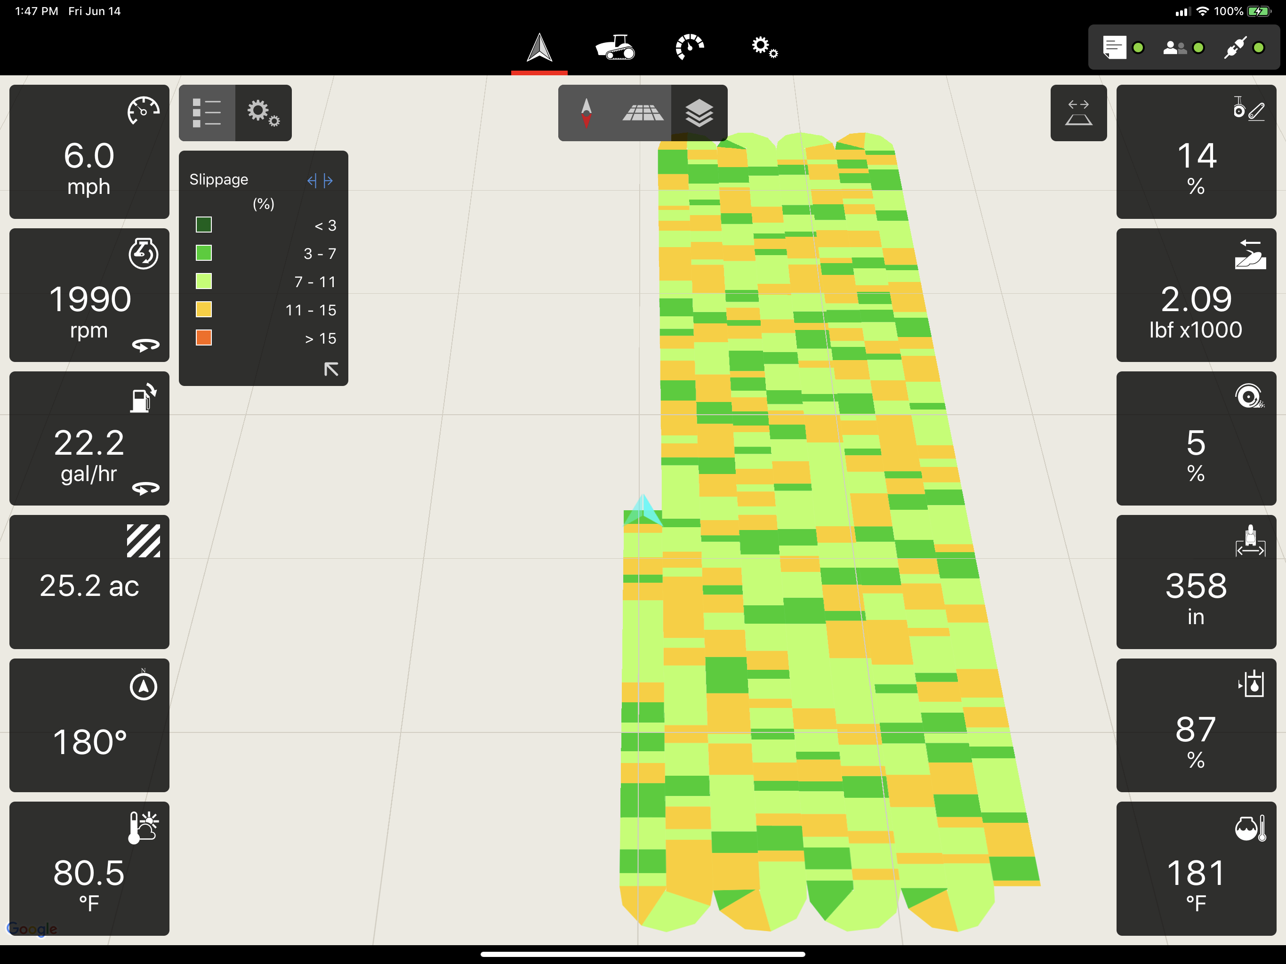
Task: Tap the 1:47 PM clock
Action: 36,11
